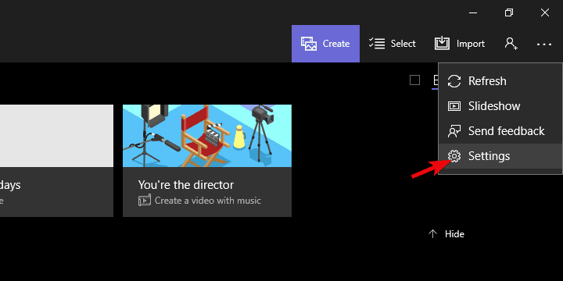Open Settings from the menu
This screenshot has width=563, height=281.
[500, 156]
